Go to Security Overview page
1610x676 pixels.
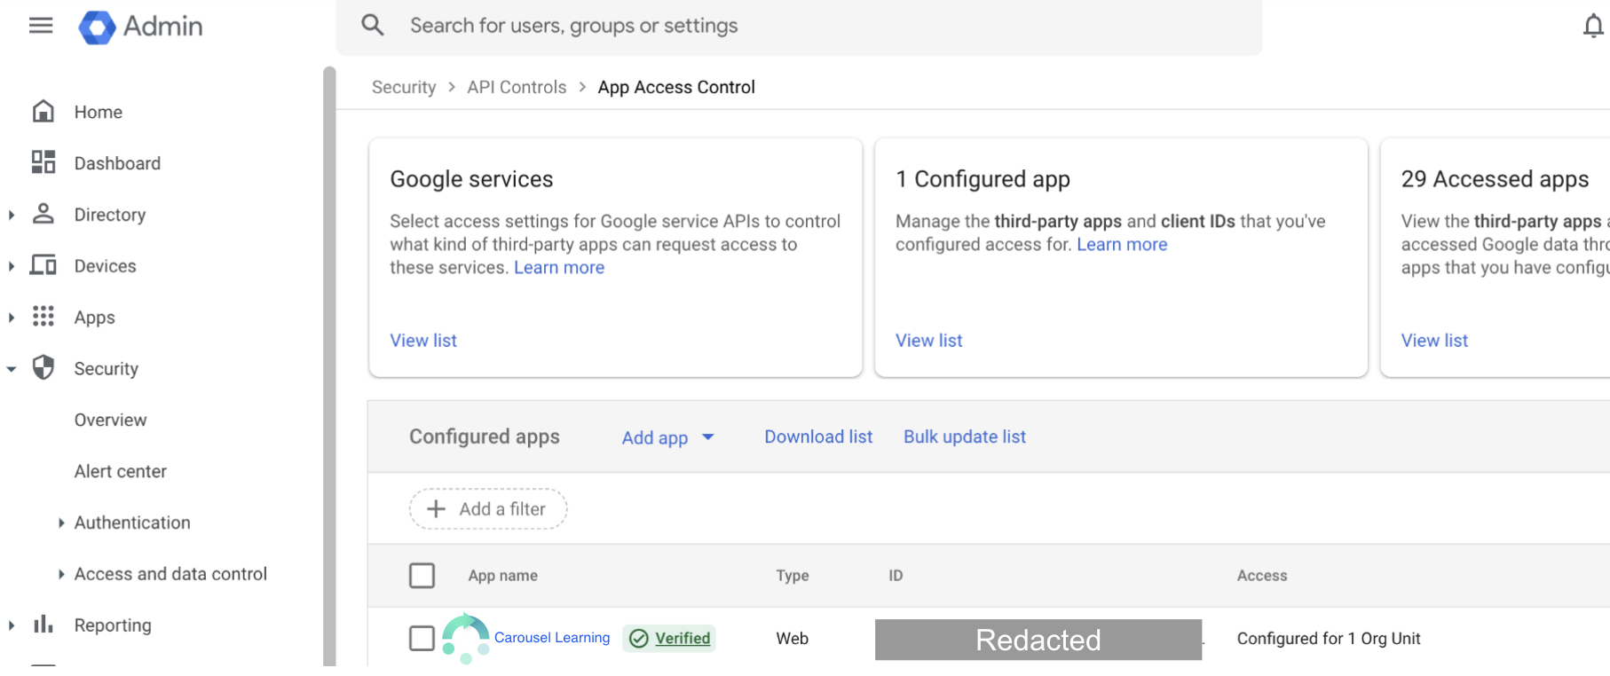[111, 420]
